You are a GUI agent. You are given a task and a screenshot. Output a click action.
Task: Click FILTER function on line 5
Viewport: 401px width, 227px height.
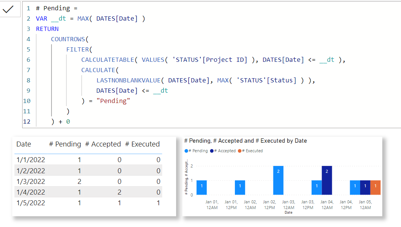(78, 50)
